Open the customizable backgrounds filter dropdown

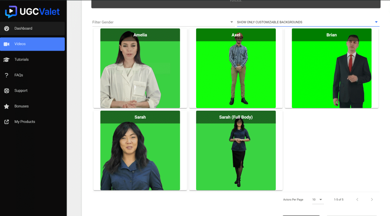(x=308, y=22)
